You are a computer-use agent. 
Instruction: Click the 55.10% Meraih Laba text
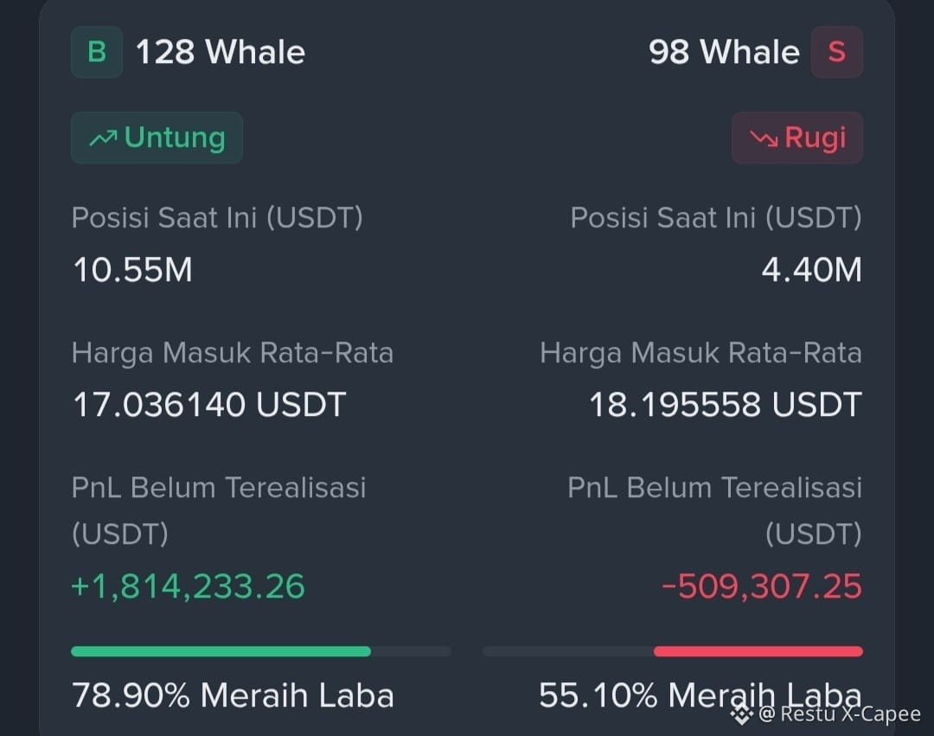(700, 694)
